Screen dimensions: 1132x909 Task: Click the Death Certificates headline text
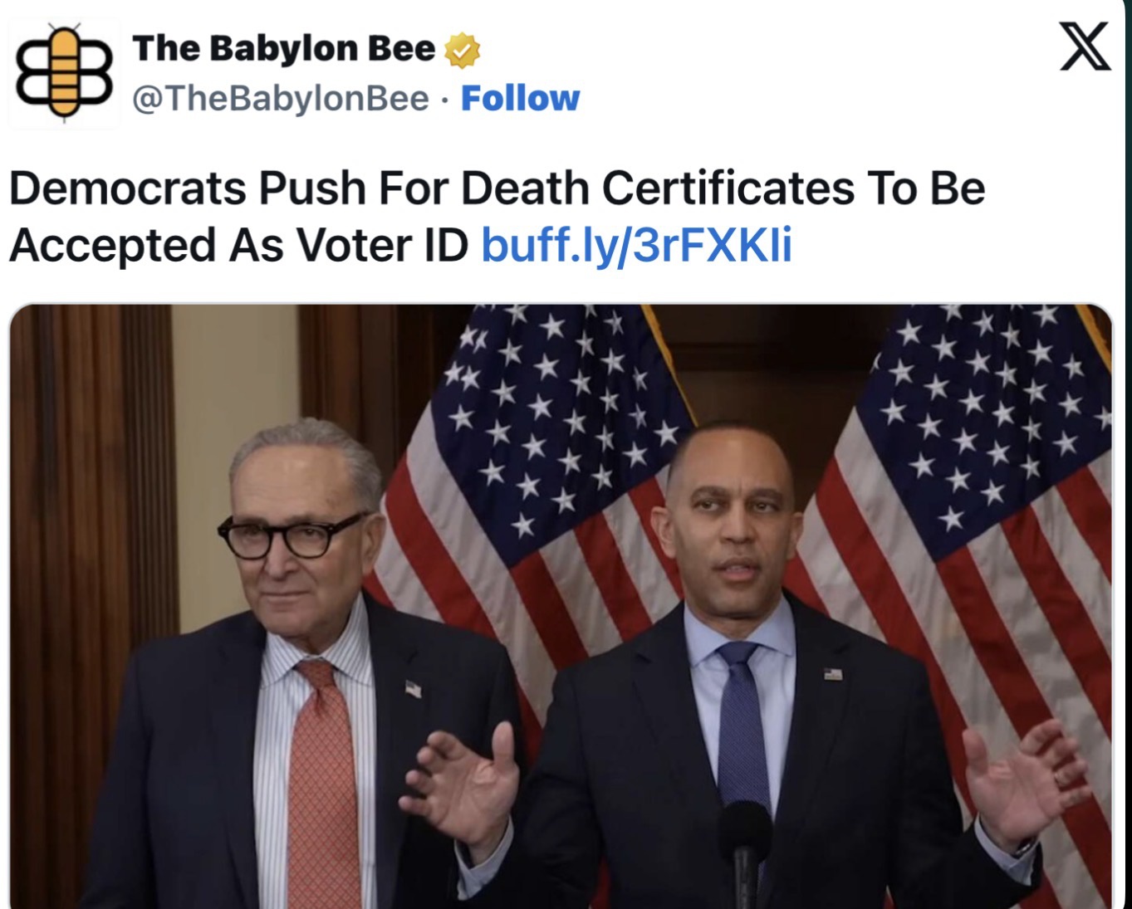(497, 217)
